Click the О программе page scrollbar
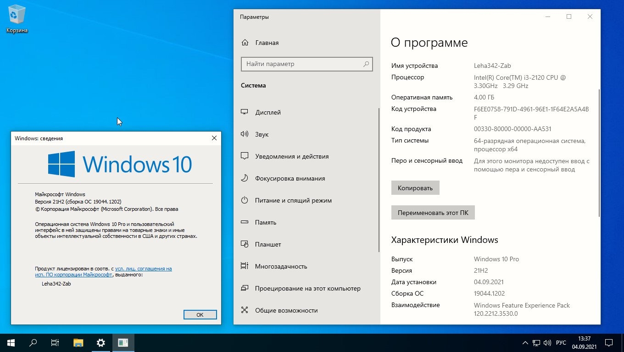 (599, 153)
